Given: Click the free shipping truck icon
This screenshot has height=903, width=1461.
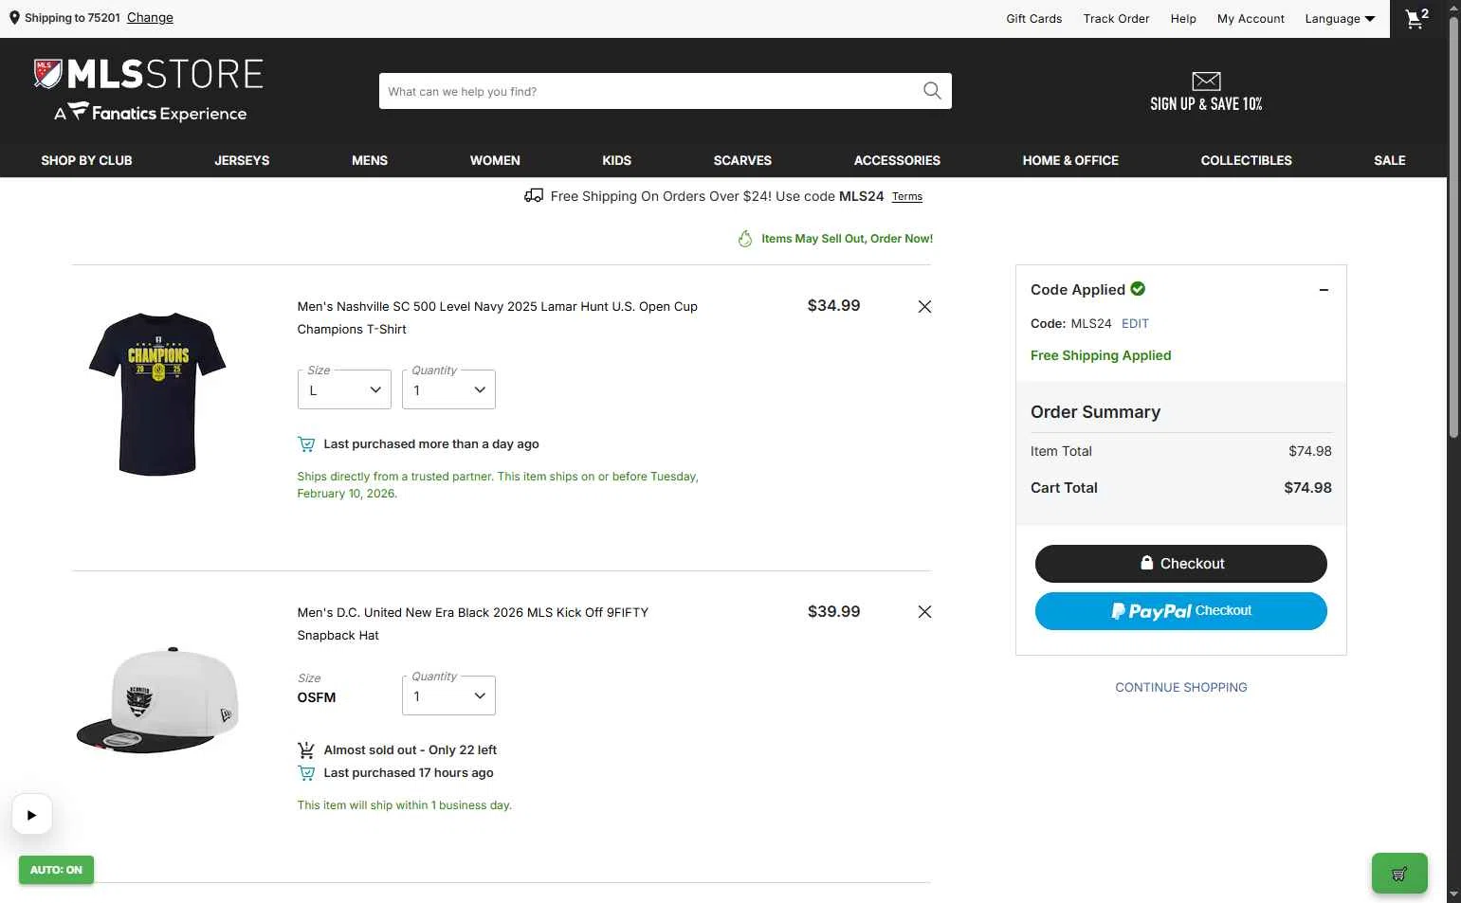Looking at the screenshot, I should [x=534, y=196].
